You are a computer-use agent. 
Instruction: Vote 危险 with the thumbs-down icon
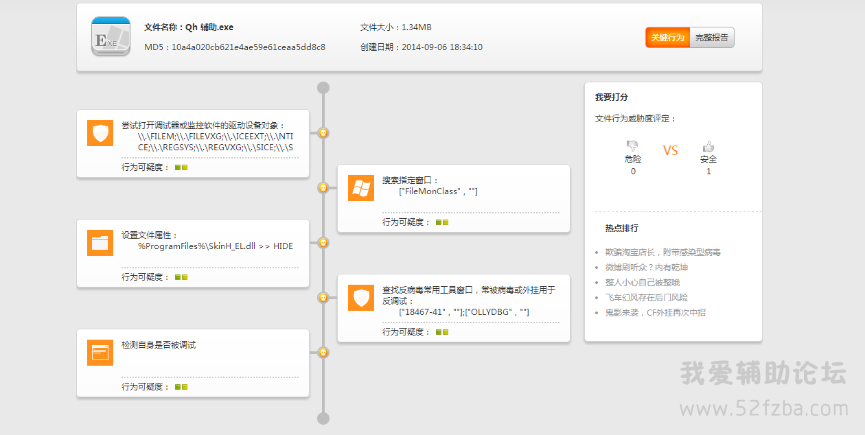[632, 146]
